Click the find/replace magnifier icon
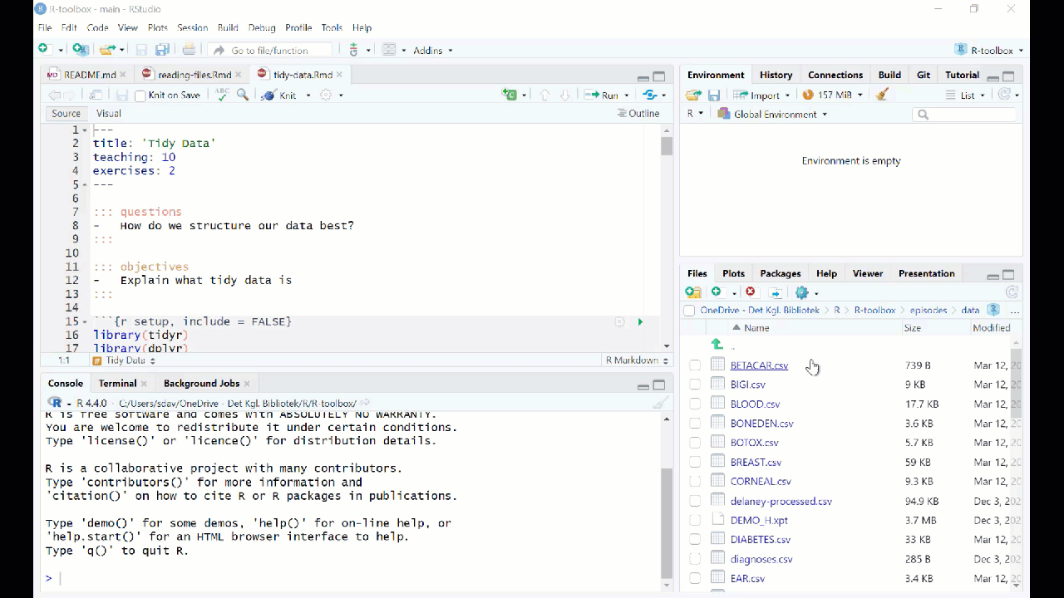The width and height of the screenshot is (1064, 598). click(x=243, y=96)
